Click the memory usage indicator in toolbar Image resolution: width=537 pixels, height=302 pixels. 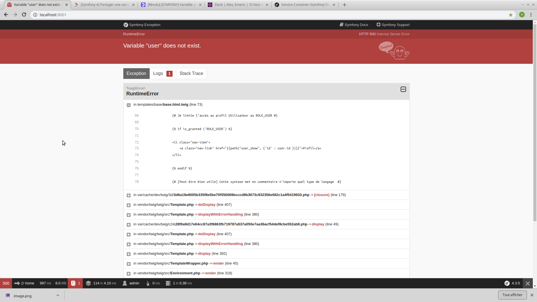click(60, 283)
